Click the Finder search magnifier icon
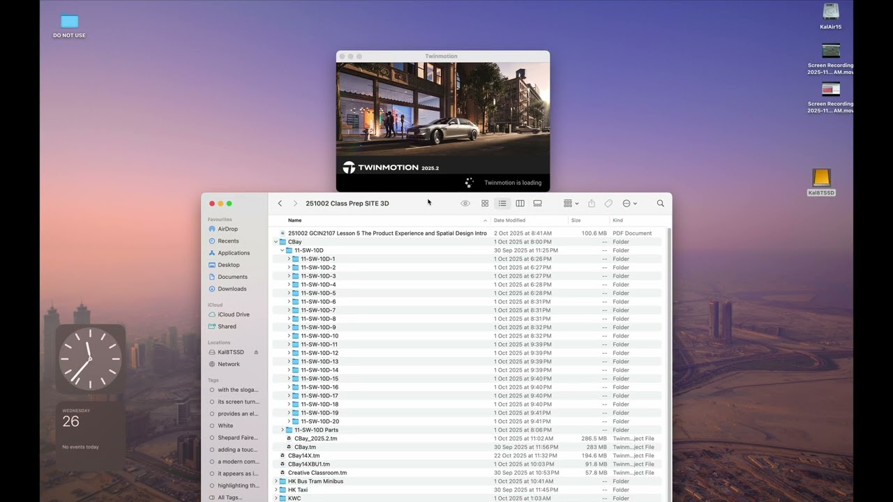 tap(660, 204)
